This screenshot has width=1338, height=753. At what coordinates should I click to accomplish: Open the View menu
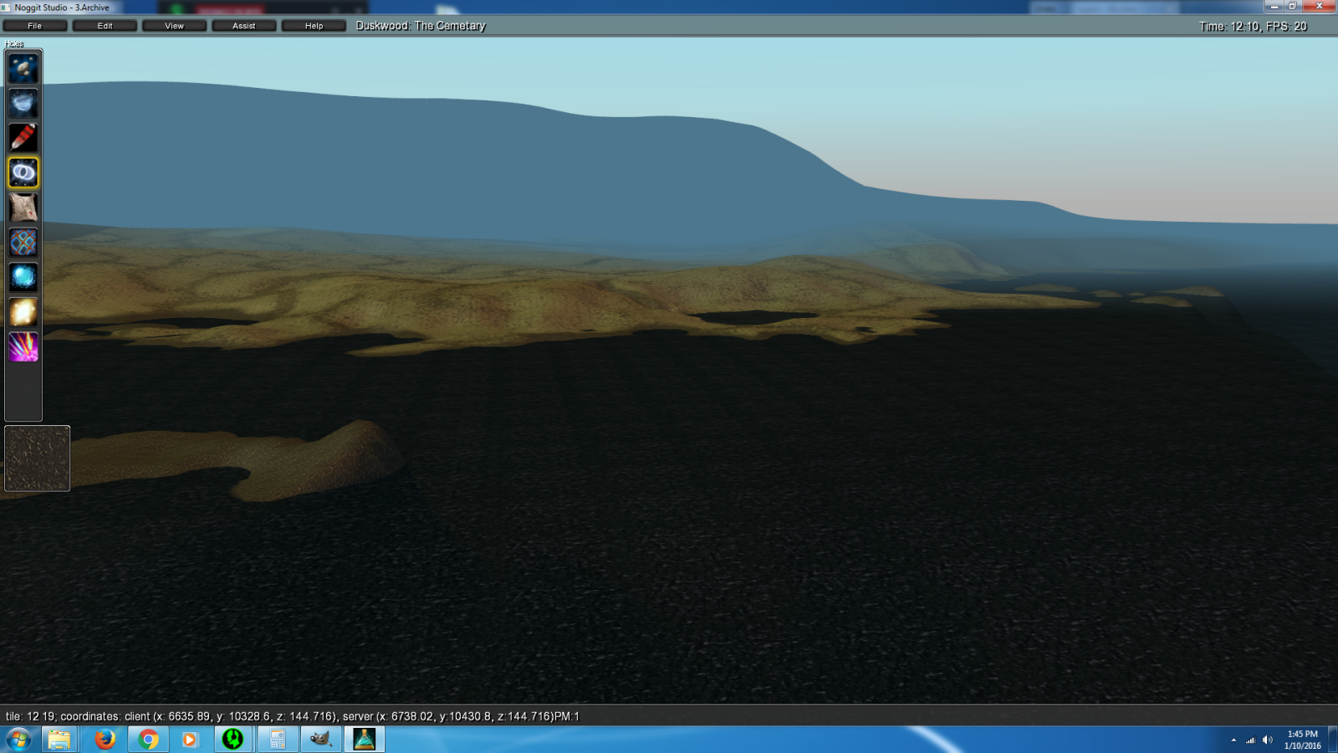point(174,26)
